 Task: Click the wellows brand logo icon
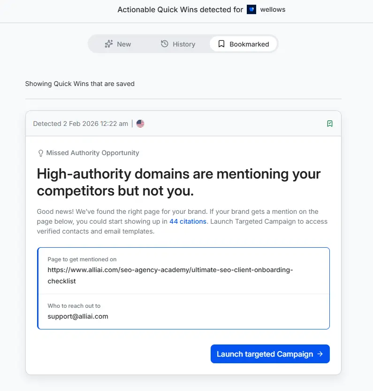pos(251,9)
